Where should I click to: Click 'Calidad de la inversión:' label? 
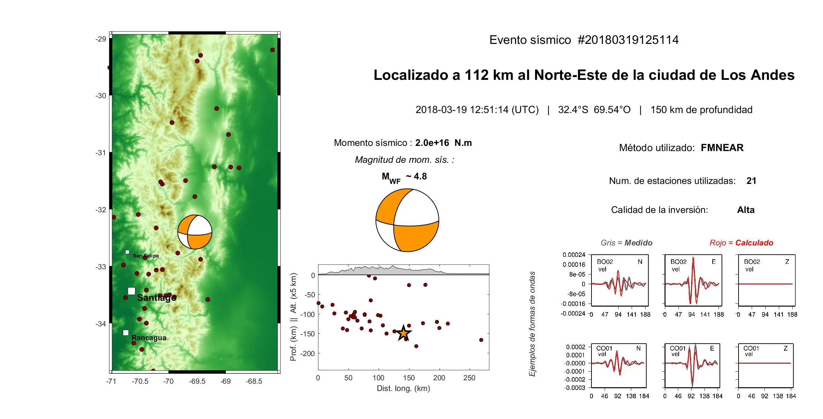[659, 210]
